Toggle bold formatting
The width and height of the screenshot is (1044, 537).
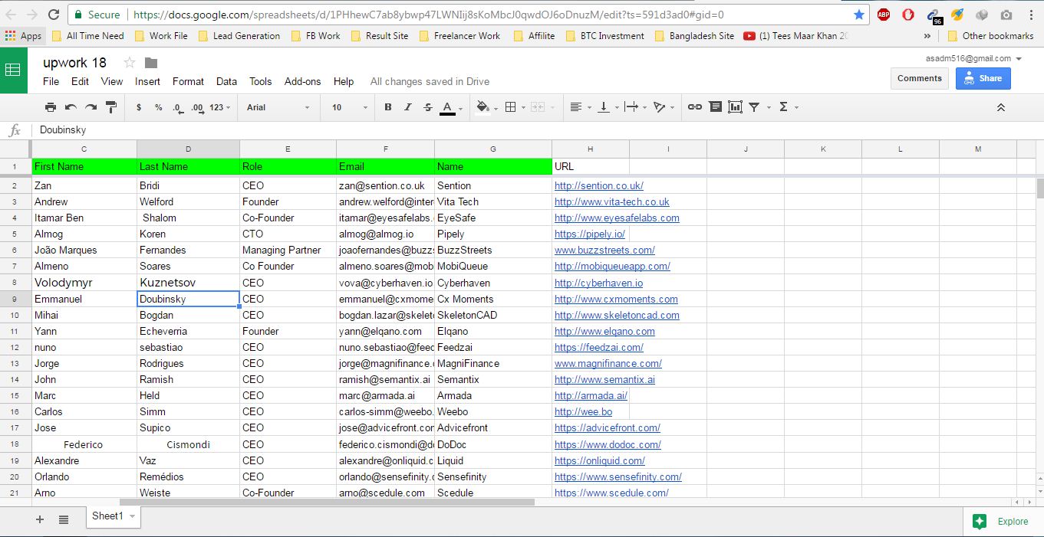point(388,107)
